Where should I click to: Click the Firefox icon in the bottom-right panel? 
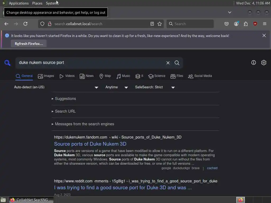coord(241,200)
